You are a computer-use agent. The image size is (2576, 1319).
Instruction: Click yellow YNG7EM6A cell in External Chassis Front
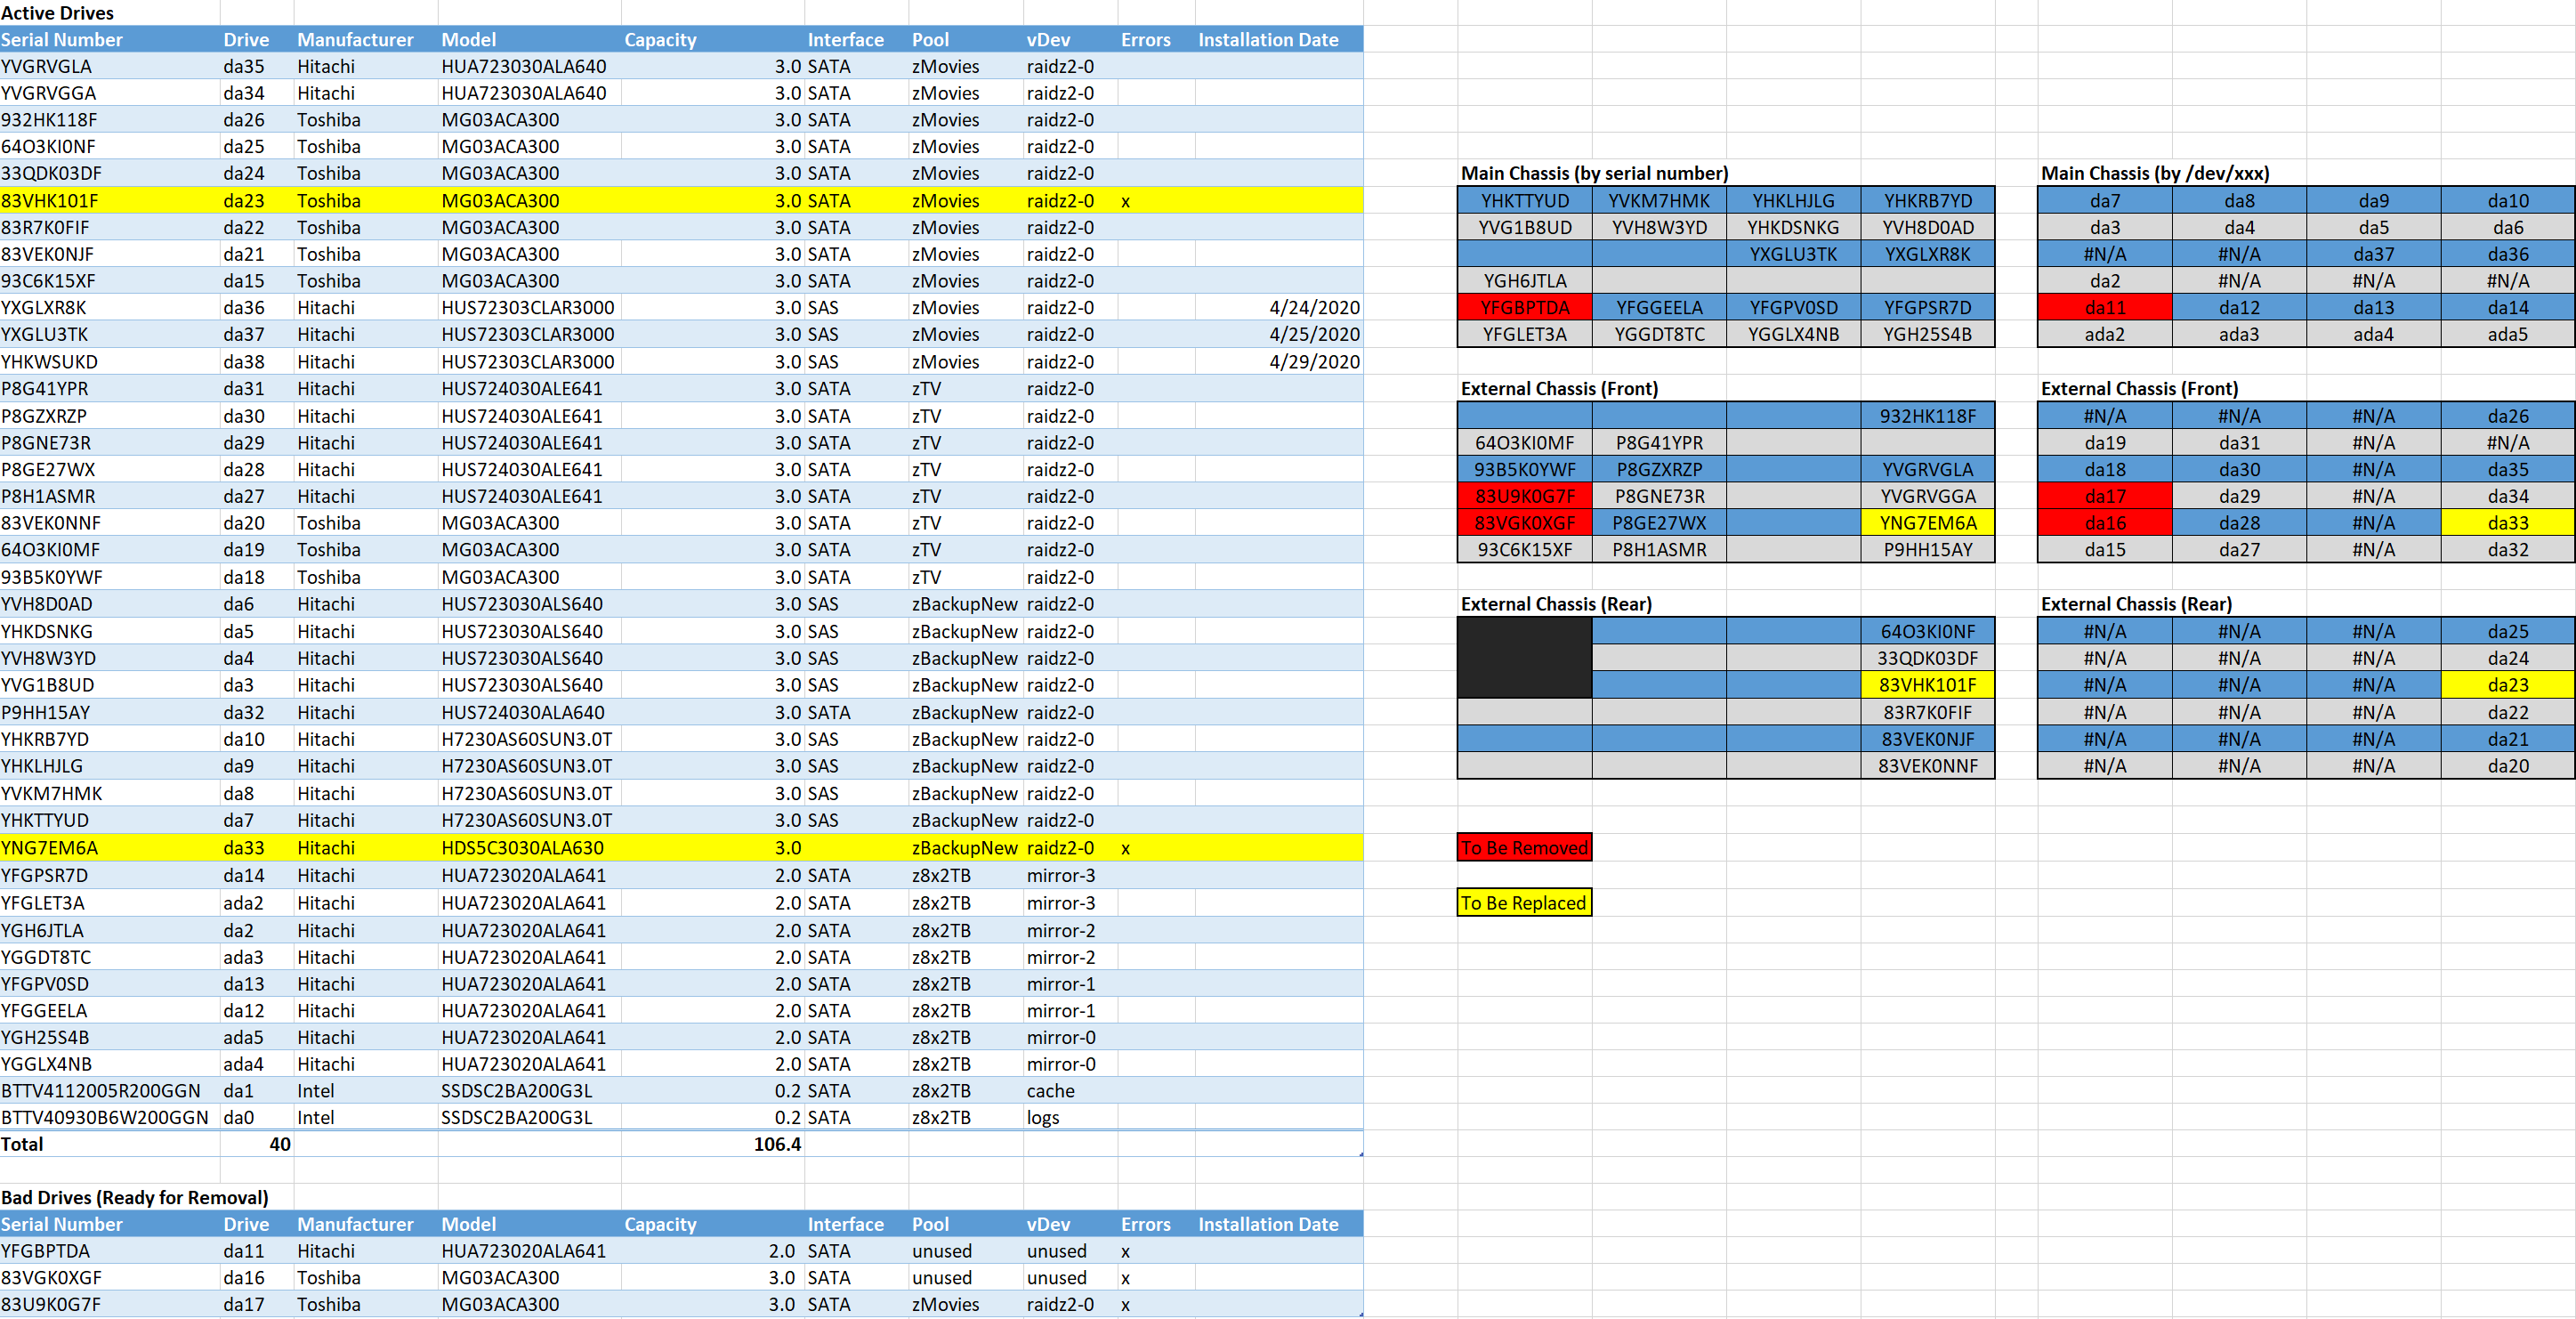(x=1928, y=523)
